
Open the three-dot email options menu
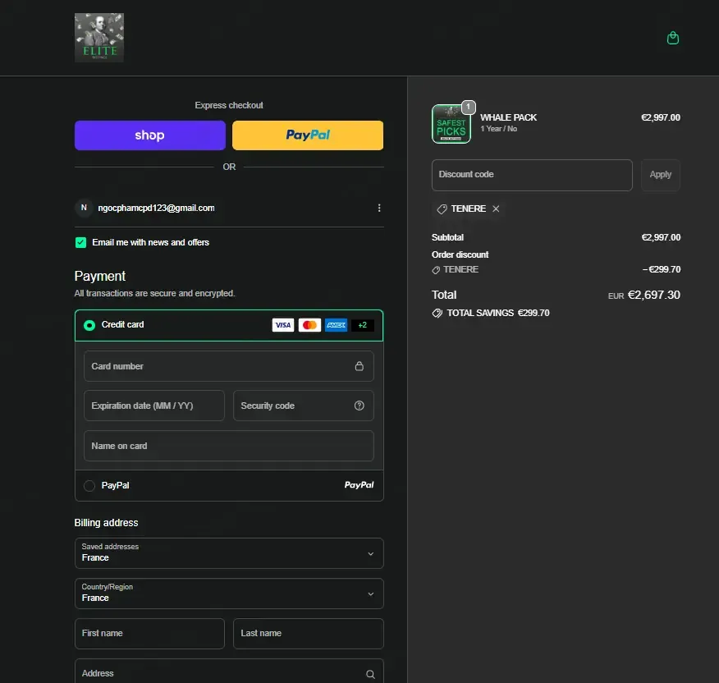pyautogui.click(x=378, y=208)
